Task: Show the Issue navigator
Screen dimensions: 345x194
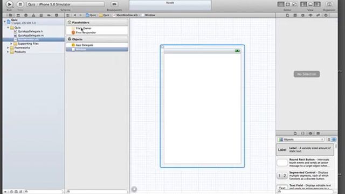Action: click(x=33, y=15)
